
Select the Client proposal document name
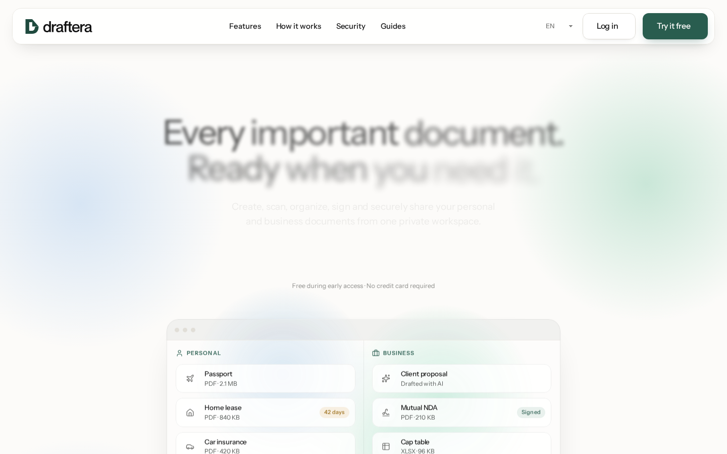tap(424, 374)
